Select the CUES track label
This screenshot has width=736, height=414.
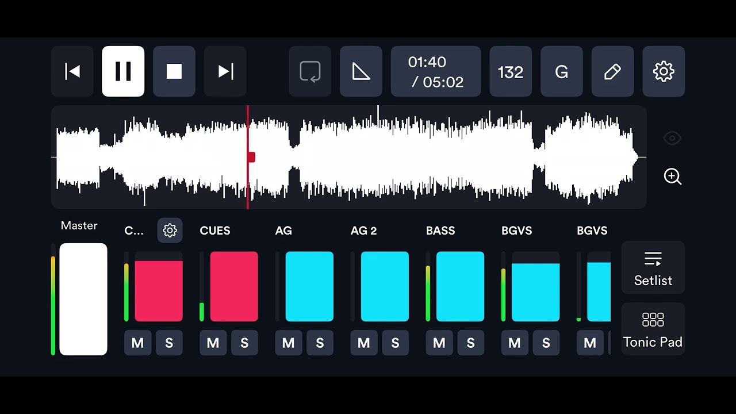(215, 231)
